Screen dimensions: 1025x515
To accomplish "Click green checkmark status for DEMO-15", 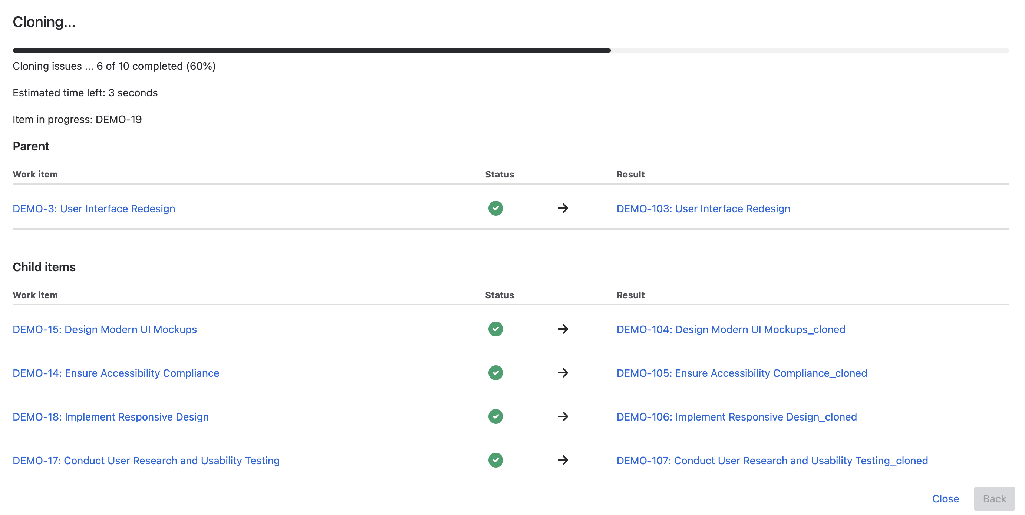I will pyautogui.click(x=495, y=329).
